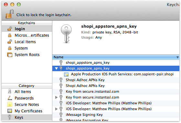Click the Secure Notes icon

pos(10,105)
